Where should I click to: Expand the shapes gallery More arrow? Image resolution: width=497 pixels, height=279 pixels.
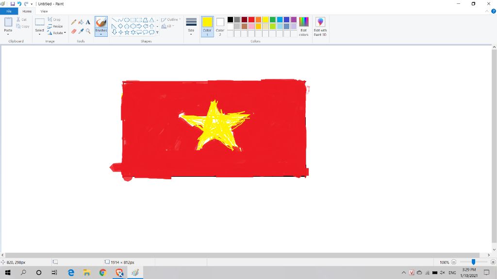pos(158,32)
